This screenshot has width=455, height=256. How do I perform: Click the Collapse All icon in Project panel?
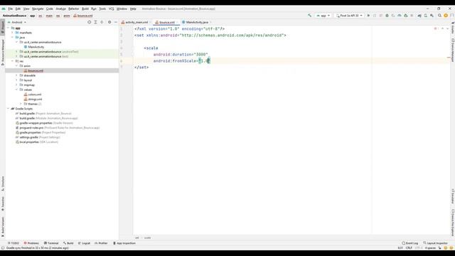pyautogui.click(x=102, y=22)
